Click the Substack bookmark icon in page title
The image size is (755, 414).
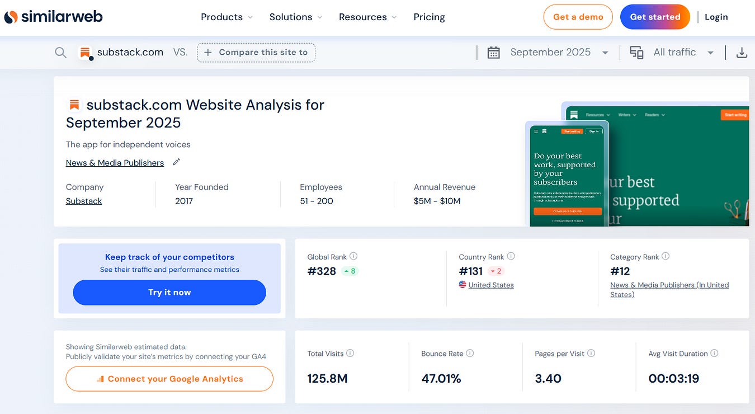coord(74,105)
